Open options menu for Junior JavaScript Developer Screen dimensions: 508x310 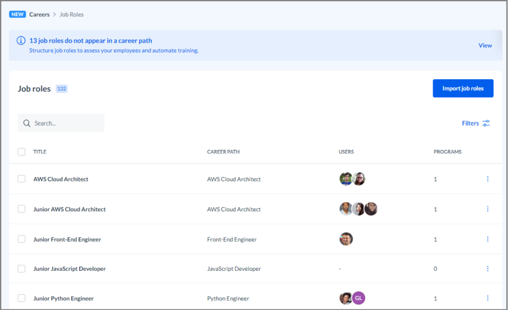tap(487, 269)
